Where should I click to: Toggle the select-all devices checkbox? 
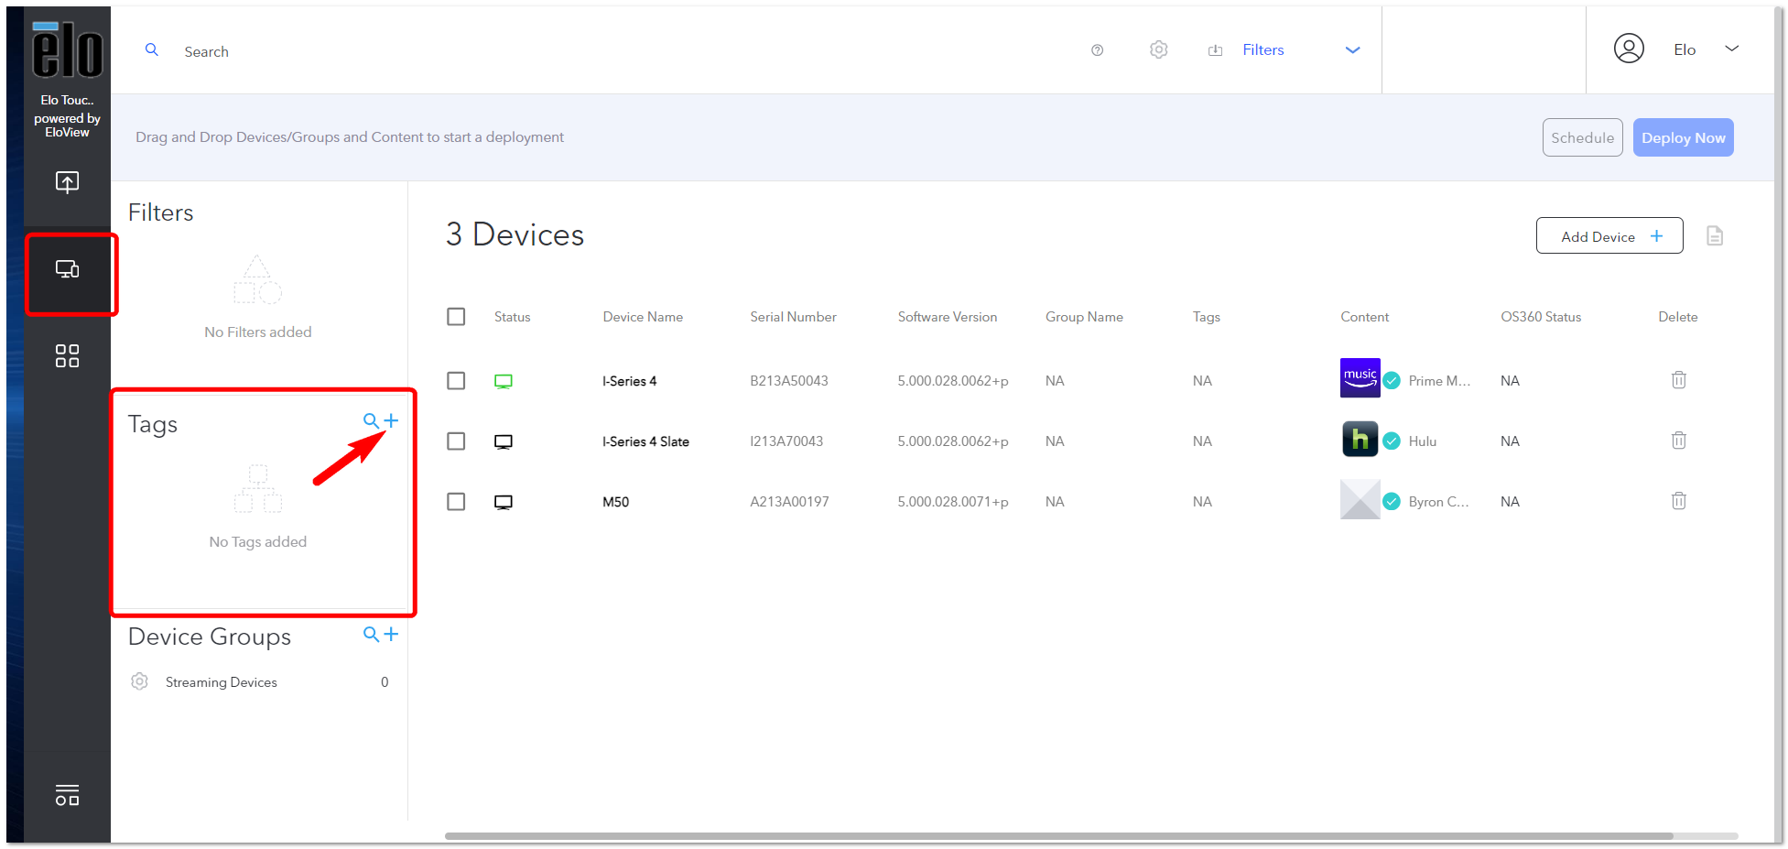coord(456,316)
